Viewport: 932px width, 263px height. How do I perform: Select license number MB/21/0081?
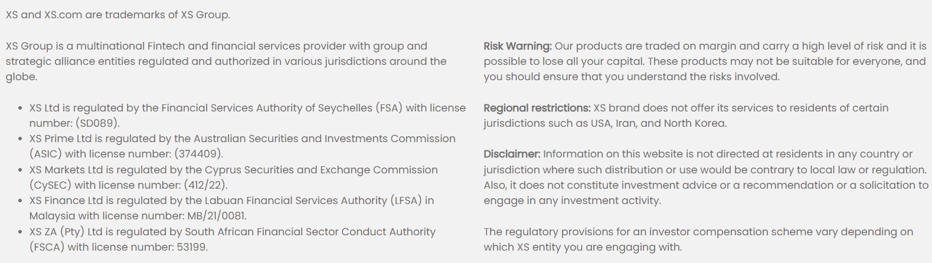pyautogui.click(x=217, y=216)
